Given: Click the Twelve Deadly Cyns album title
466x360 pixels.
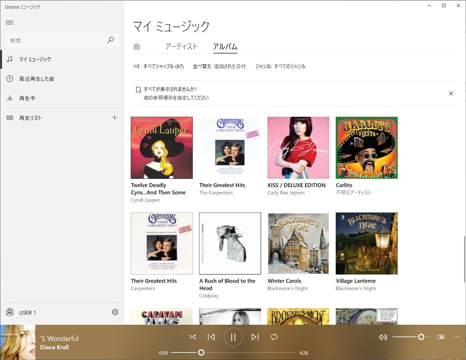Looking at the screenshot, I should tap(158, 189).
